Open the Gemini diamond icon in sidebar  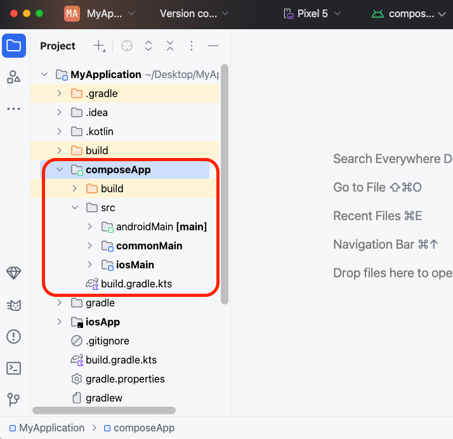click(14, 273)
